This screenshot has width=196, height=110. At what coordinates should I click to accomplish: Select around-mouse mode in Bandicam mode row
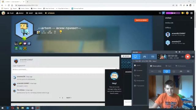[174, 71]
